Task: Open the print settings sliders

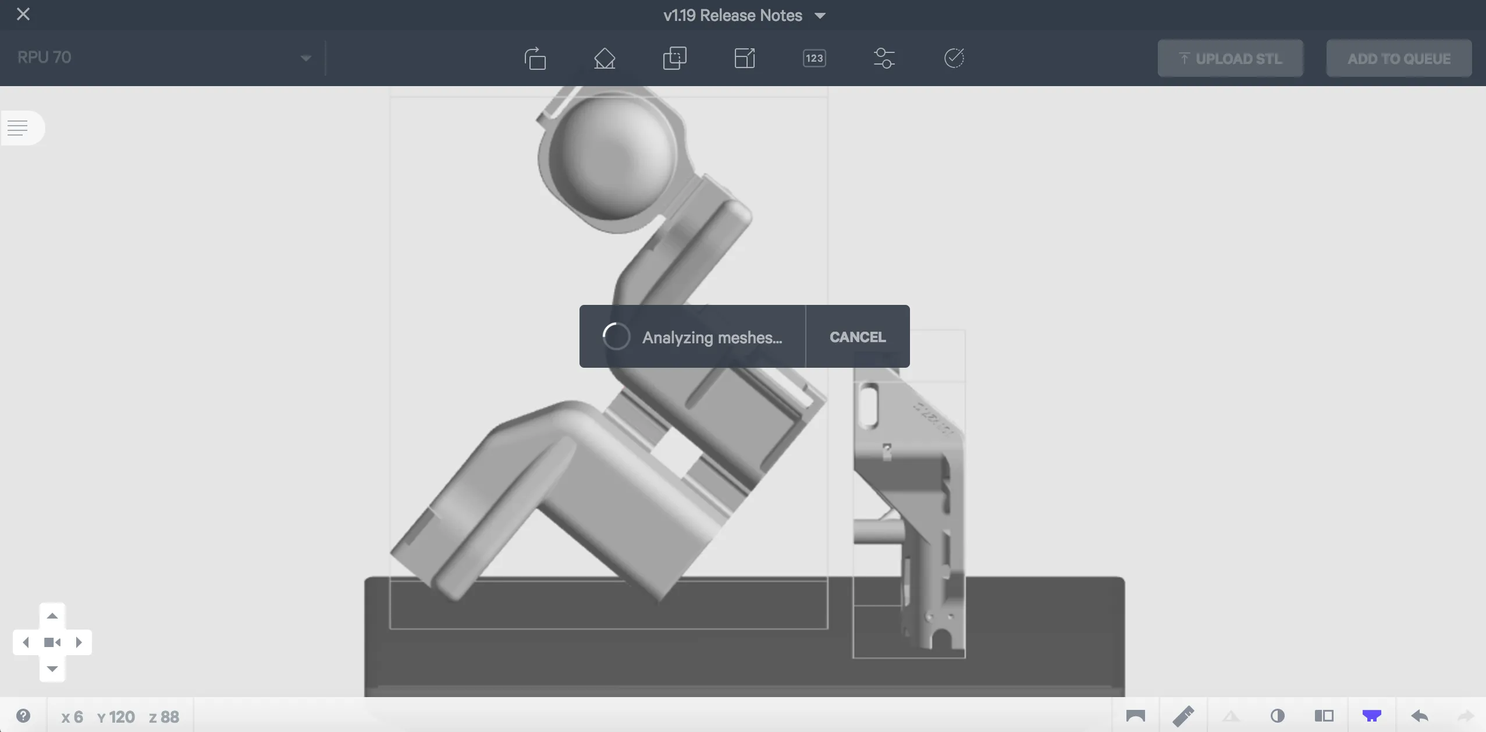Action: click(x=884, y=58)
